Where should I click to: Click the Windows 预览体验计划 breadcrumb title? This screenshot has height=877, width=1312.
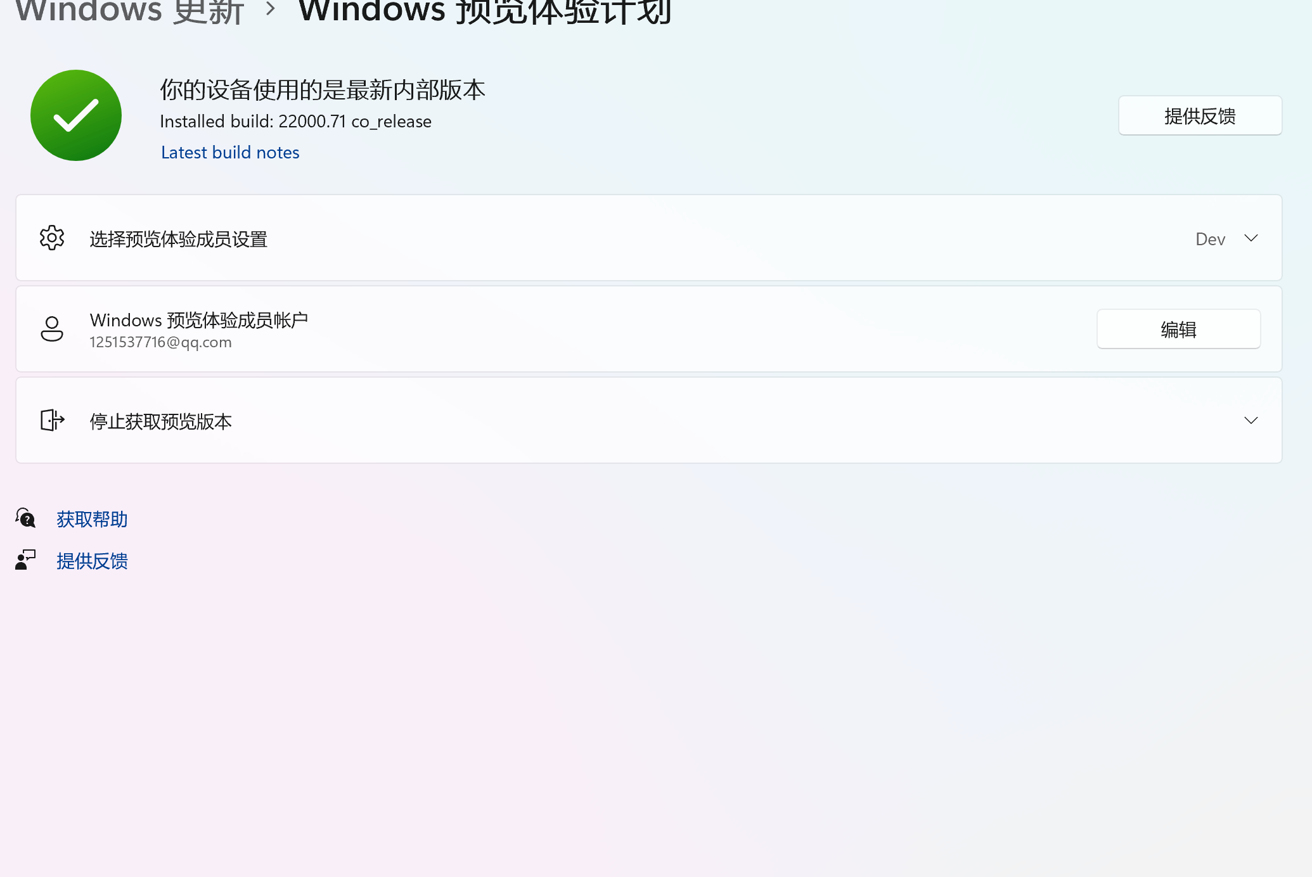point(485,11)
